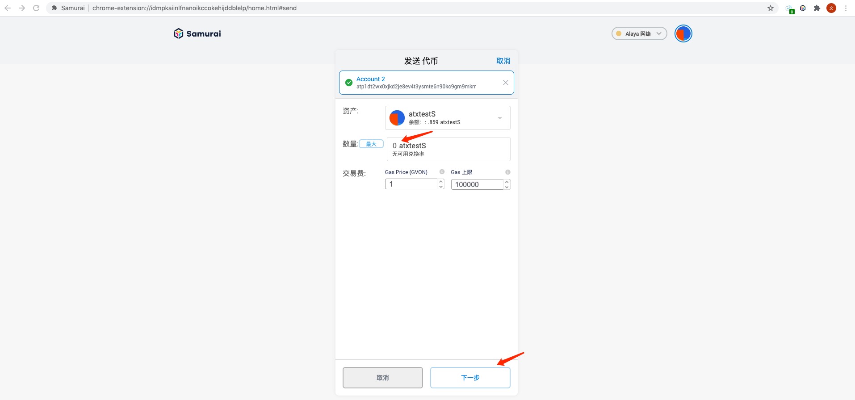
Task: Click the 最大 max amount button
Action: click(371, 144)
